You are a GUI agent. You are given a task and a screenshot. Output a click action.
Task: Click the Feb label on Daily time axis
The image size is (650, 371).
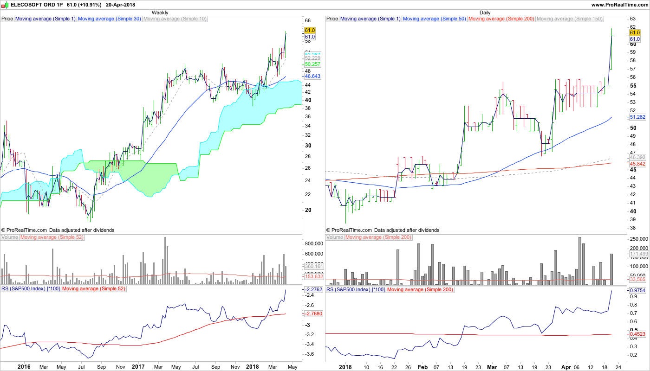[423, 367]
